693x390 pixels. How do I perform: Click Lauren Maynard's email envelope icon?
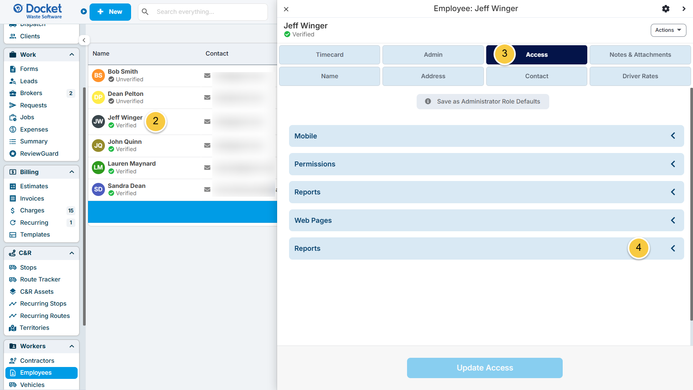point(207,168)
